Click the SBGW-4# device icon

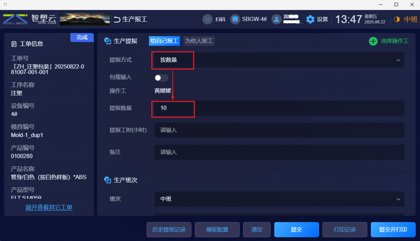pos(235,19)
